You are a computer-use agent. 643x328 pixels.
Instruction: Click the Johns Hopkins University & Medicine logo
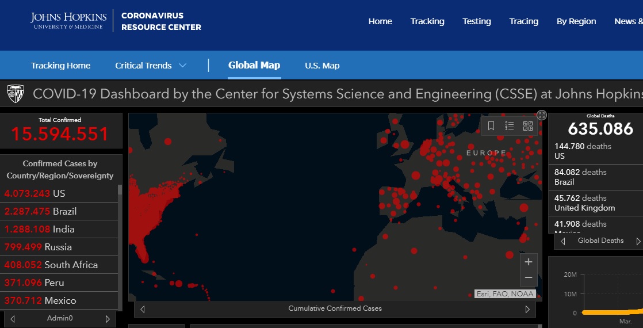(x=68, y=21)
